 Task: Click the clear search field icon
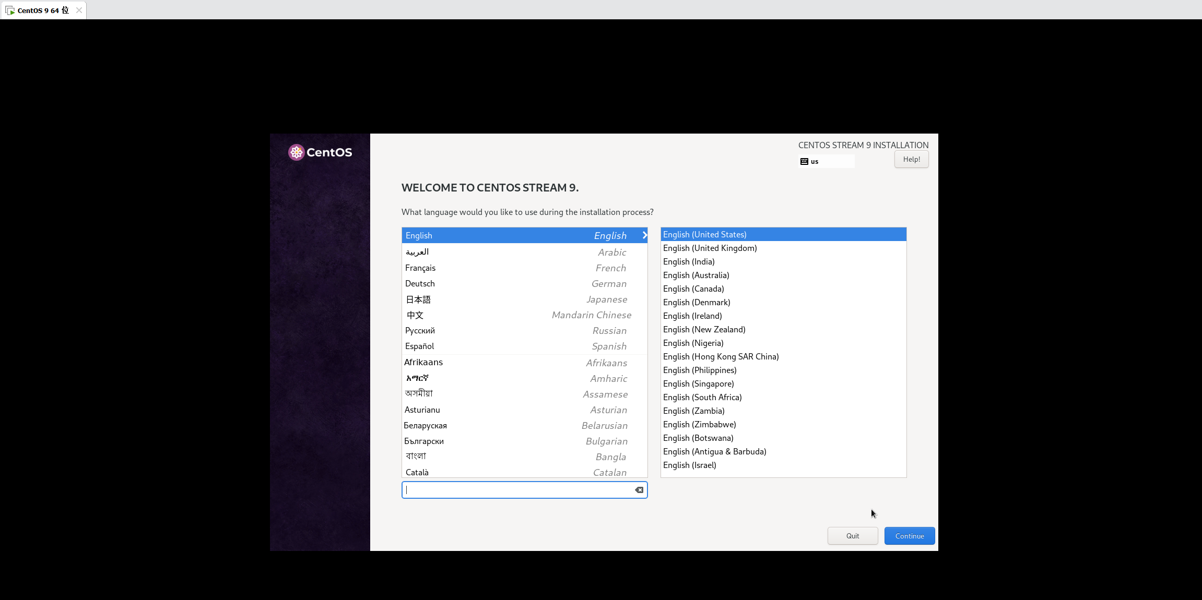pos(639,490)
